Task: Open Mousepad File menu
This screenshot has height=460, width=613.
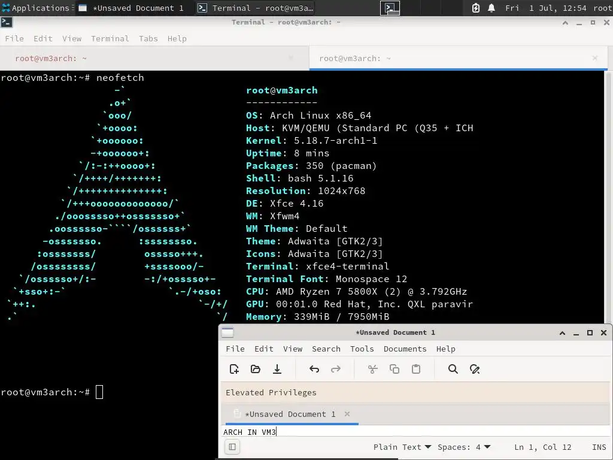Action: click(x=235, y=349)
